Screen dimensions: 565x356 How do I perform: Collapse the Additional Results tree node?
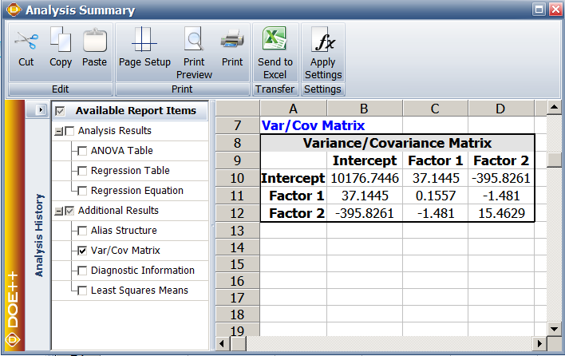57,212
